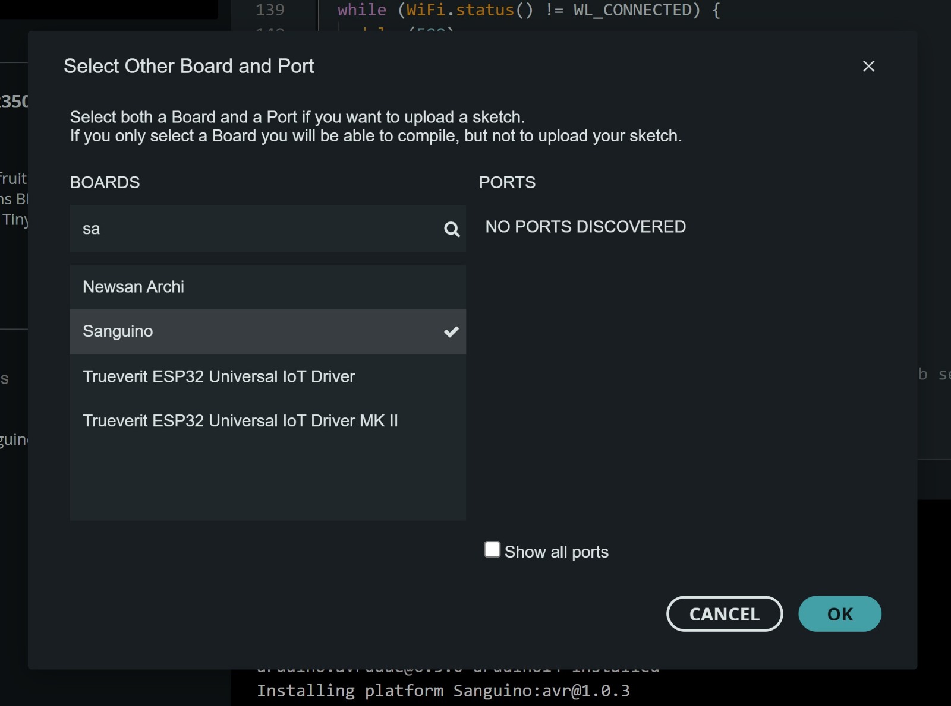Click the PORTS column heading

[507, 182]
